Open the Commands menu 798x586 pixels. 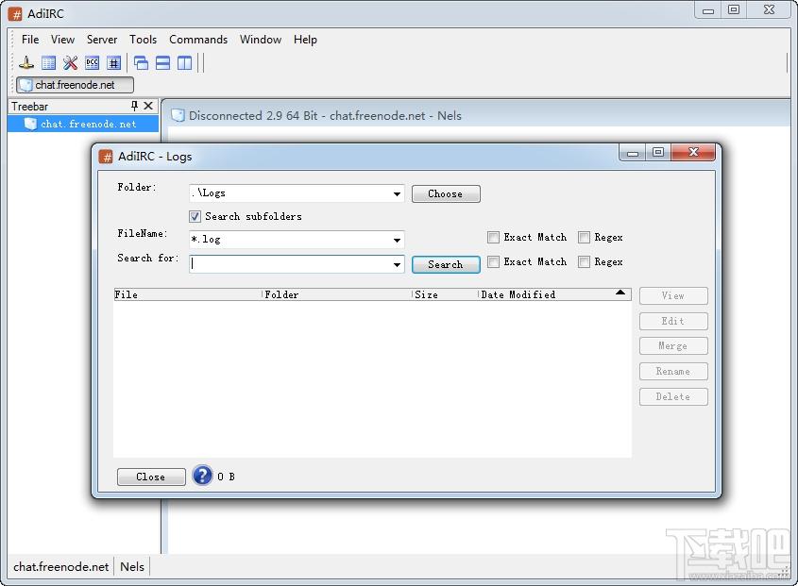point(198,40)
